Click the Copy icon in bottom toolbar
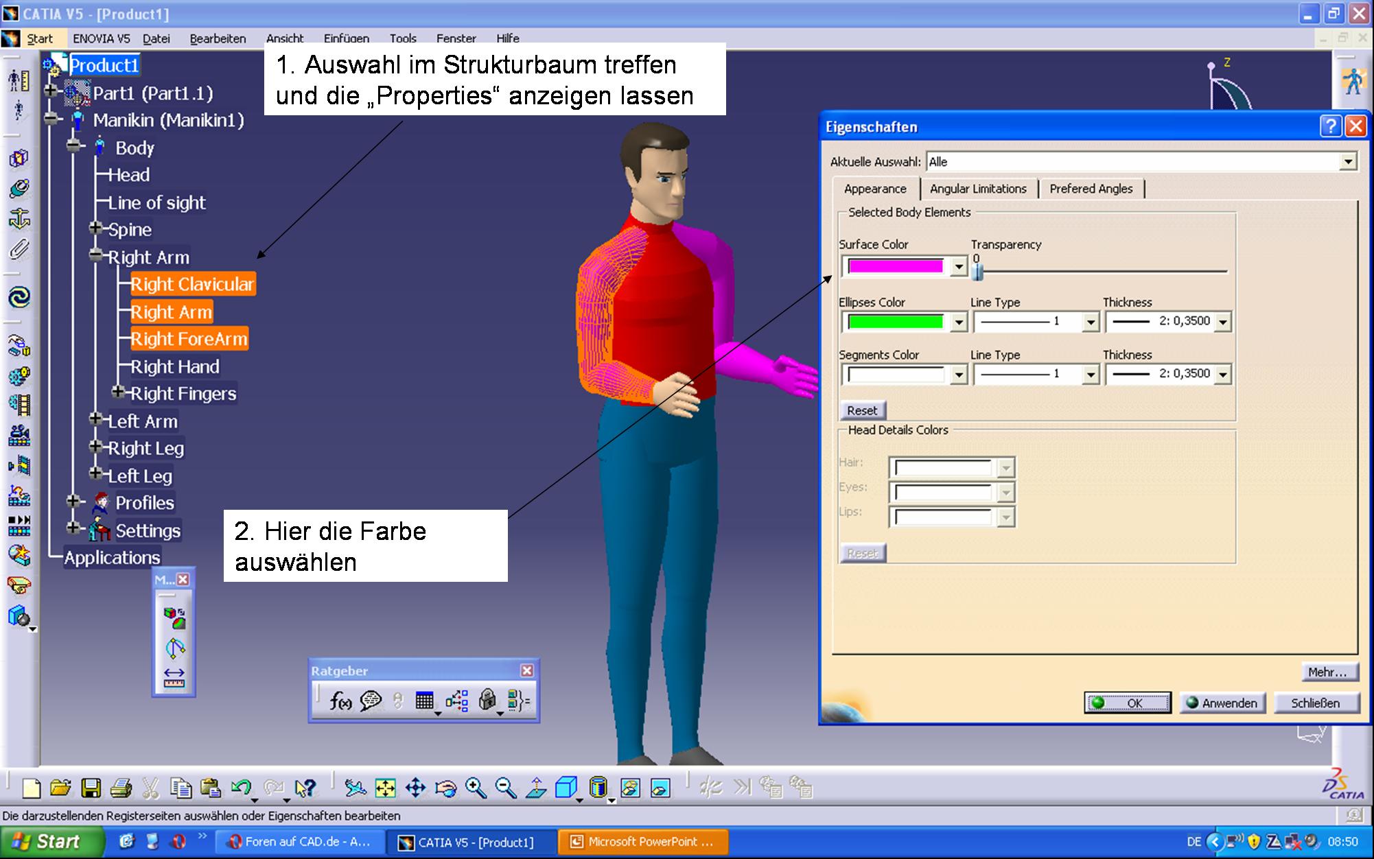The width and height of the screenshot is (1374, 859). 181,788
